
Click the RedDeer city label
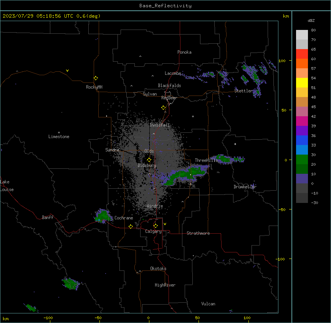(169, 98)
